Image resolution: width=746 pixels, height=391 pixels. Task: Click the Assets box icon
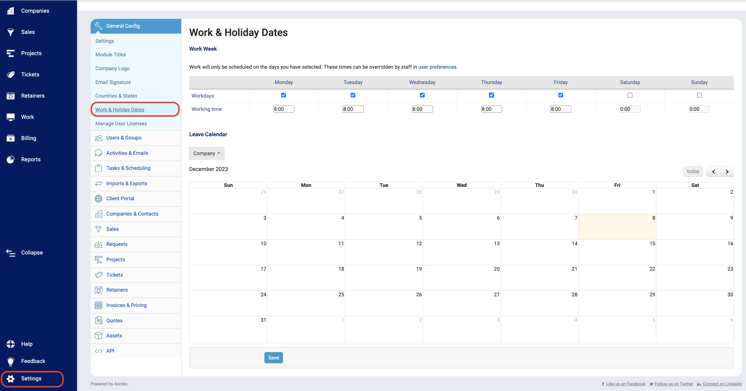[x=99, y=336]
